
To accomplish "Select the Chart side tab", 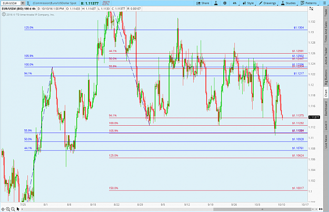I will 326,93.
